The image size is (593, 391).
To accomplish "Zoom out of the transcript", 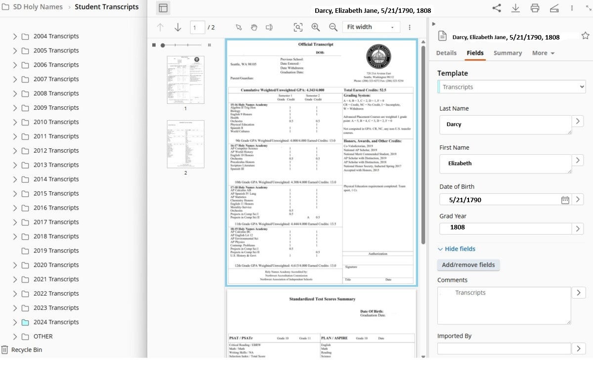I will click(x=333, y=27).
